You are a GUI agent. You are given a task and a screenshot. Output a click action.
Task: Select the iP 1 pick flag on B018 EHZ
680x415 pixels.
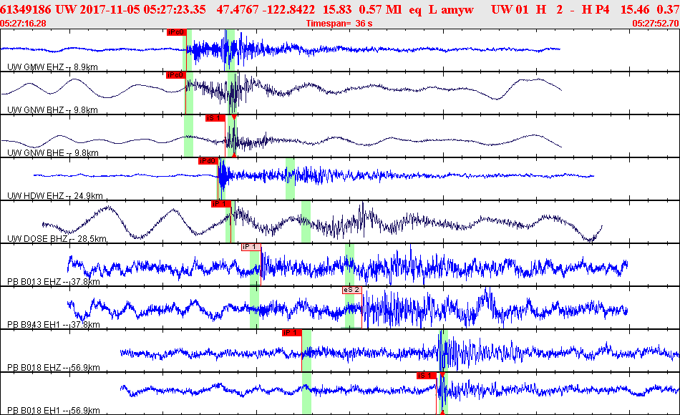291,333
